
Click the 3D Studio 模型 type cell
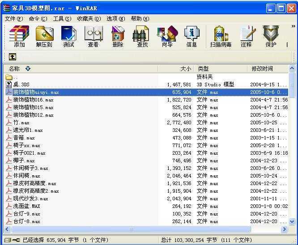(215, 84)
